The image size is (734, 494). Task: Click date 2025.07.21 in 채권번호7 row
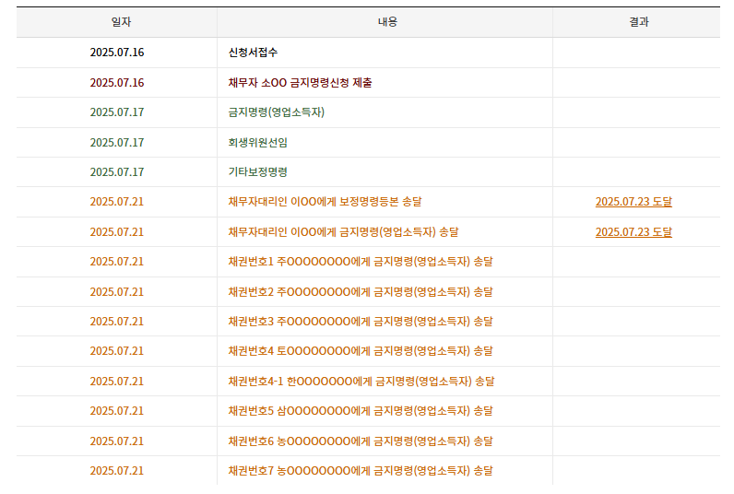coord(117,471)
